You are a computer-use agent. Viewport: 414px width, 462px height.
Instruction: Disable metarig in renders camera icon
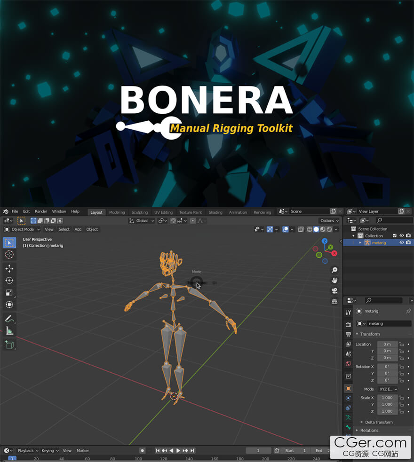(408, 243)
